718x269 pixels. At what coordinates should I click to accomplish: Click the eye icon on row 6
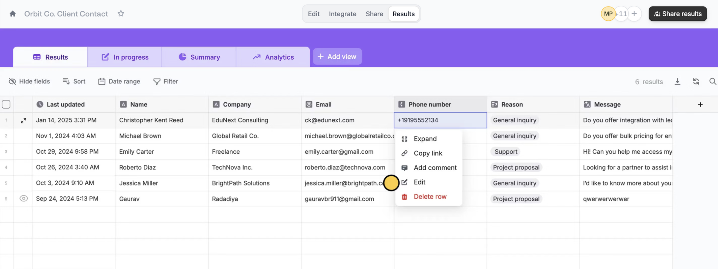click(x=24, y=199)
